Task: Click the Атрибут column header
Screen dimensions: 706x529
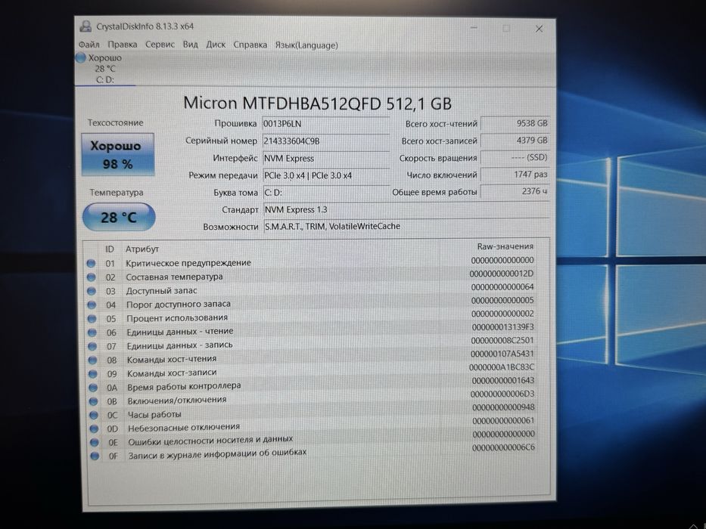Action: pos(142,249)
